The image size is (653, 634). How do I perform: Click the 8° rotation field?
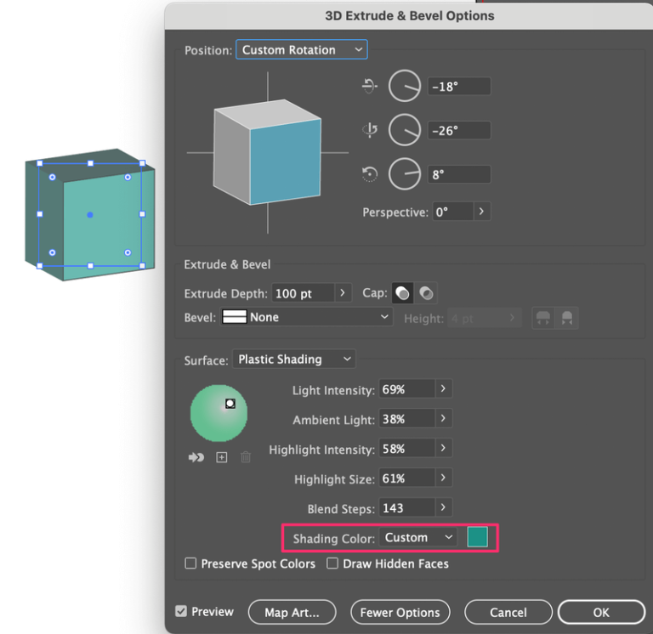pyautogui.click(x=459, y=174)
